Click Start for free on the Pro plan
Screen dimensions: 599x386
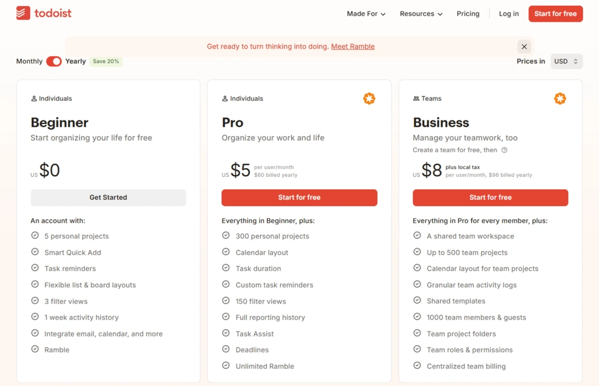point(299,197)
